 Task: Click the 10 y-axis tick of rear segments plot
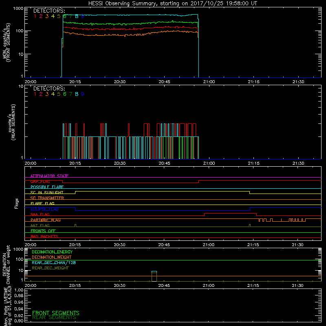(21, 86)
